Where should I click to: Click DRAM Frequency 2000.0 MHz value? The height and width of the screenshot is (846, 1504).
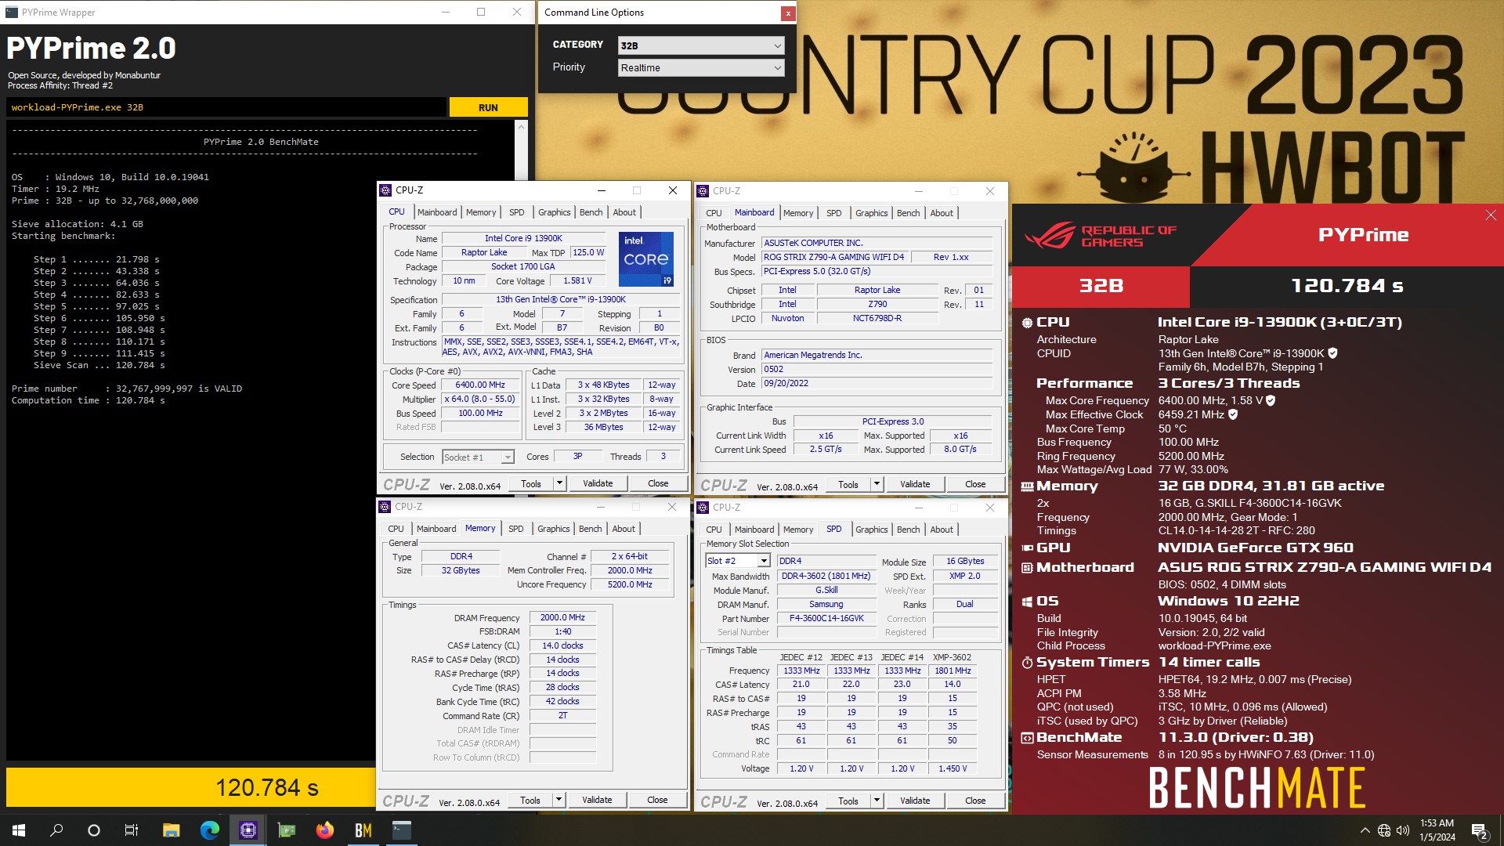[x=562, y=617]
